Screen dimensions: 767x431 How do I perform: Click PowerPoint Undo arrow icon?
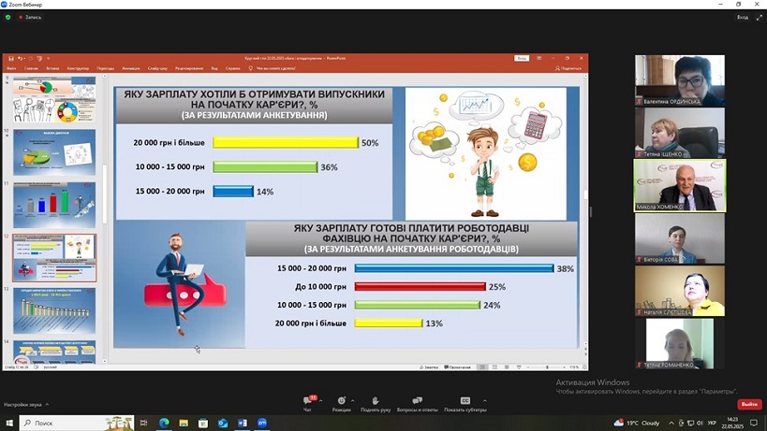pyautogui.click(x=20, y=59)
